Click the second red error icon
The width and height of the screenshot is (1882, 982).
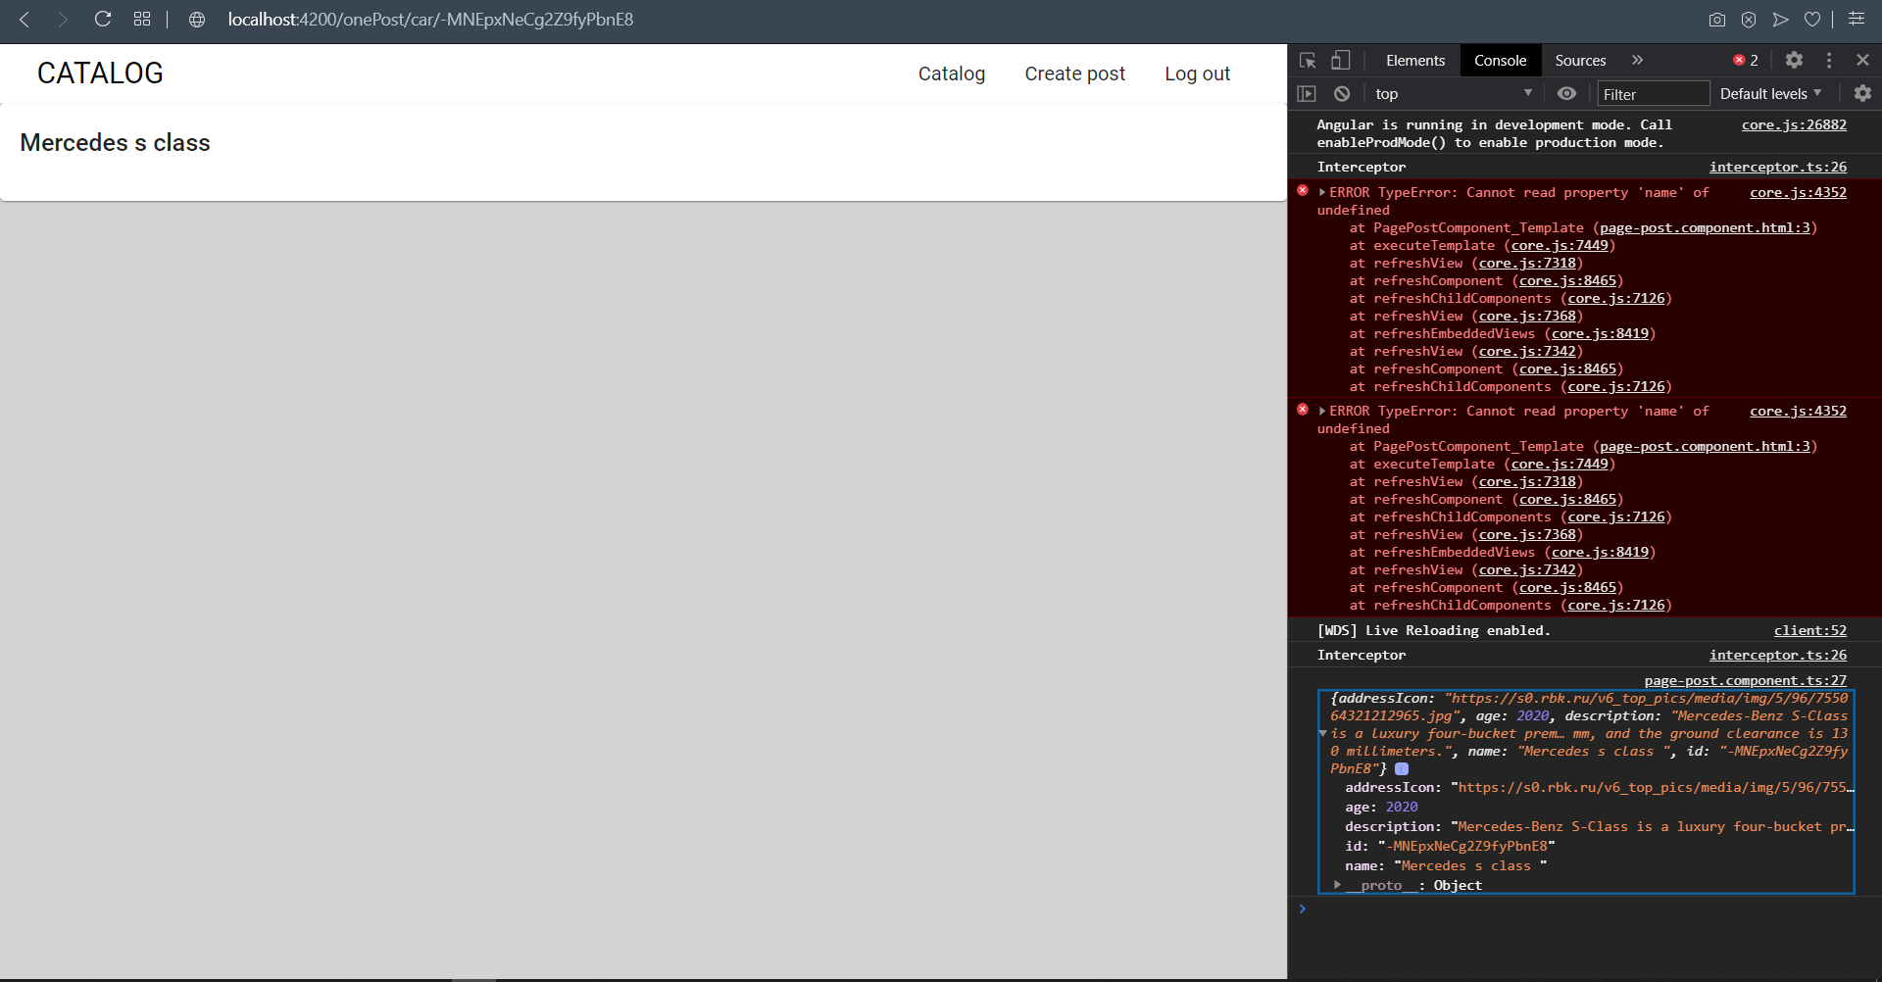coord(1303,410)
